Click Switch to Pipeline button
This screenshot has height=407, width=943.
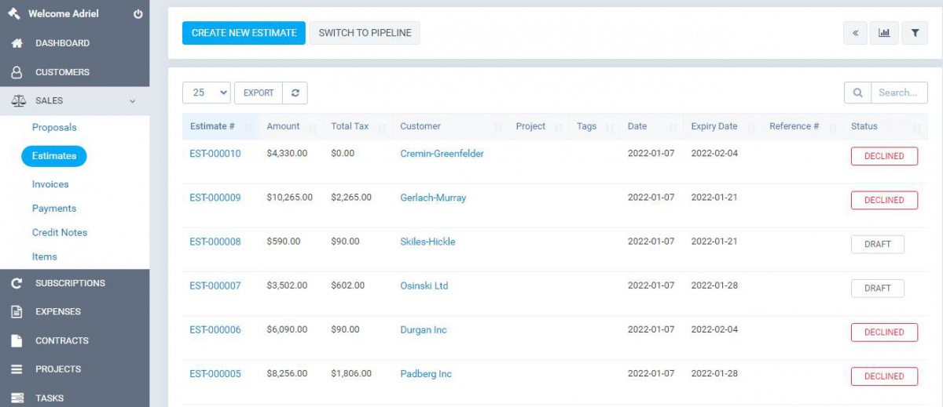click(365, 33)
